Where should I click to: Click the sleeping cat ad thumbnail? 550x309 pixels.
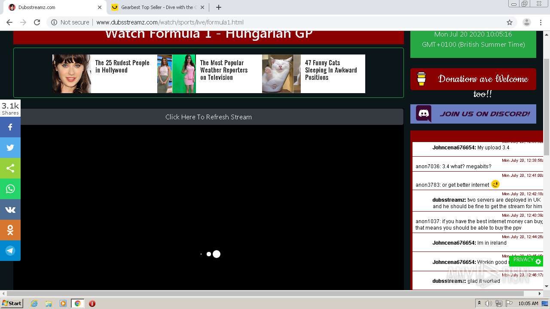[x=281, y=74]
